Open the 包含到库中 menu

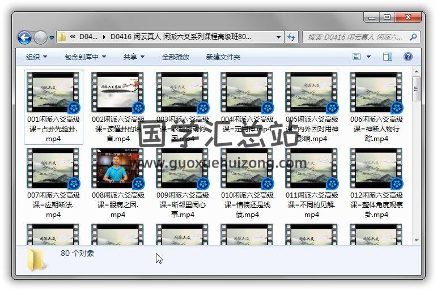click(x=85, y=57)
